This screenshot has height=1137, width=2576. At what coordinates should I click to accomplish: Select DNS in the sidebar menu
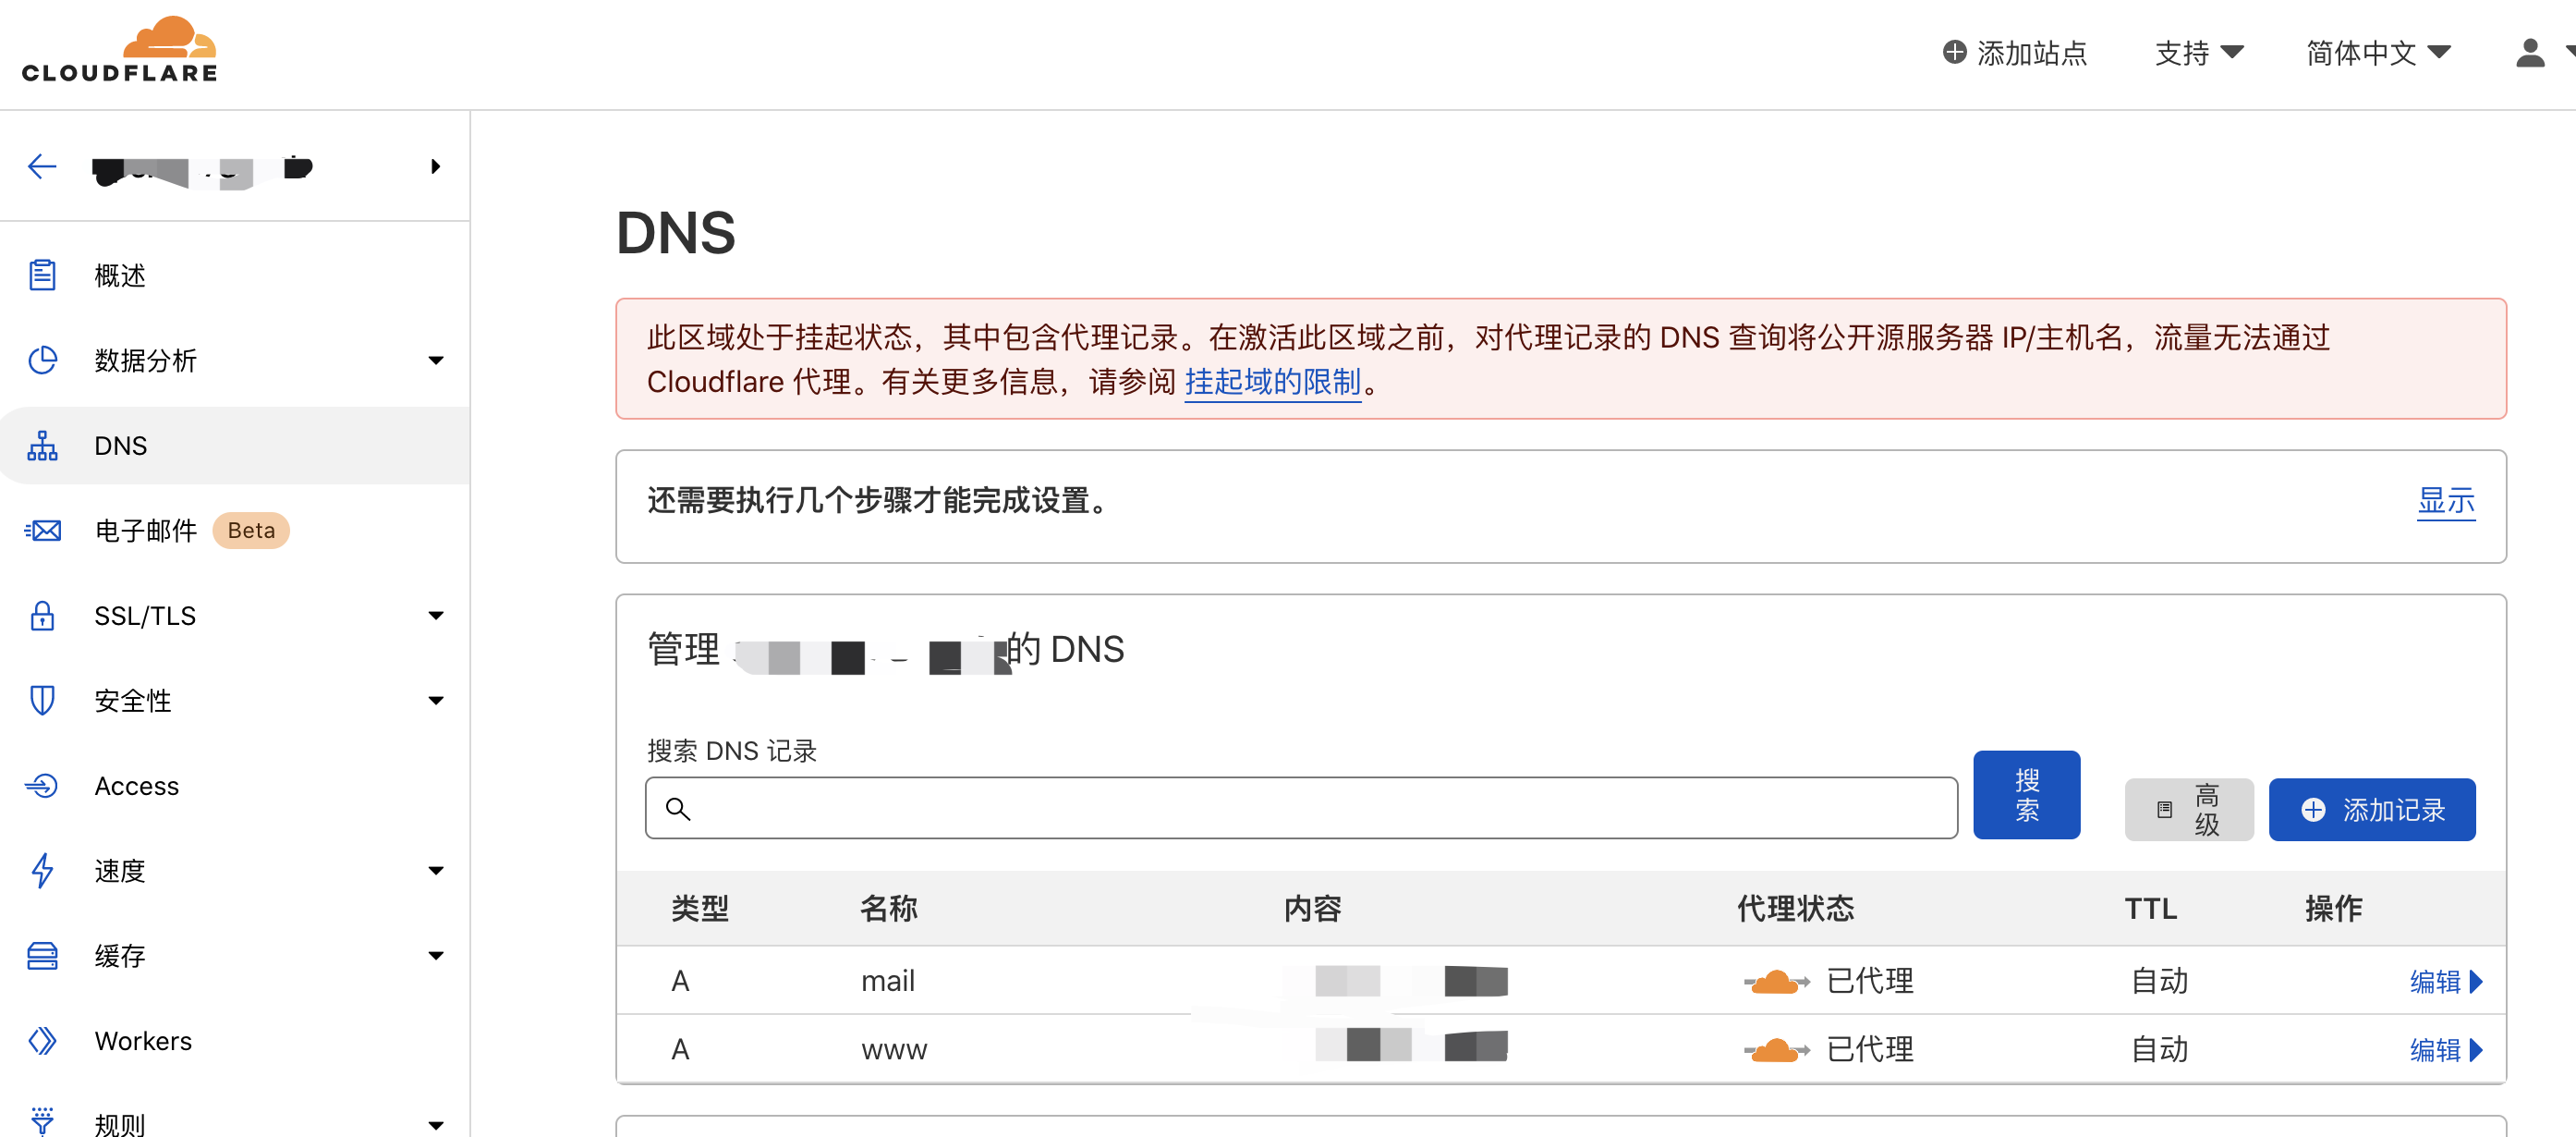point(121,446)
